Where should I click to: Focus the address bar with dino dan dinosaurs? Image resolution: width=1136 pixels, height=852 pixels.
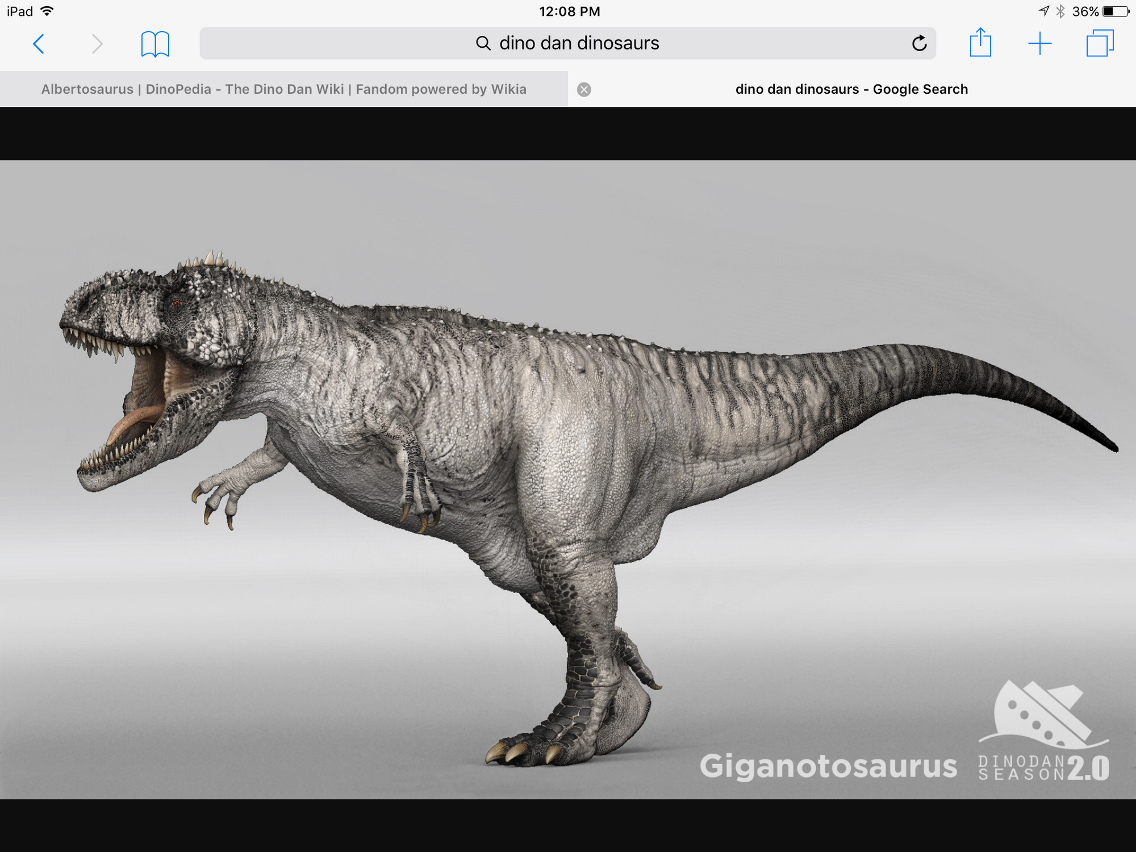pyautogui.click(x=567, y=43)
